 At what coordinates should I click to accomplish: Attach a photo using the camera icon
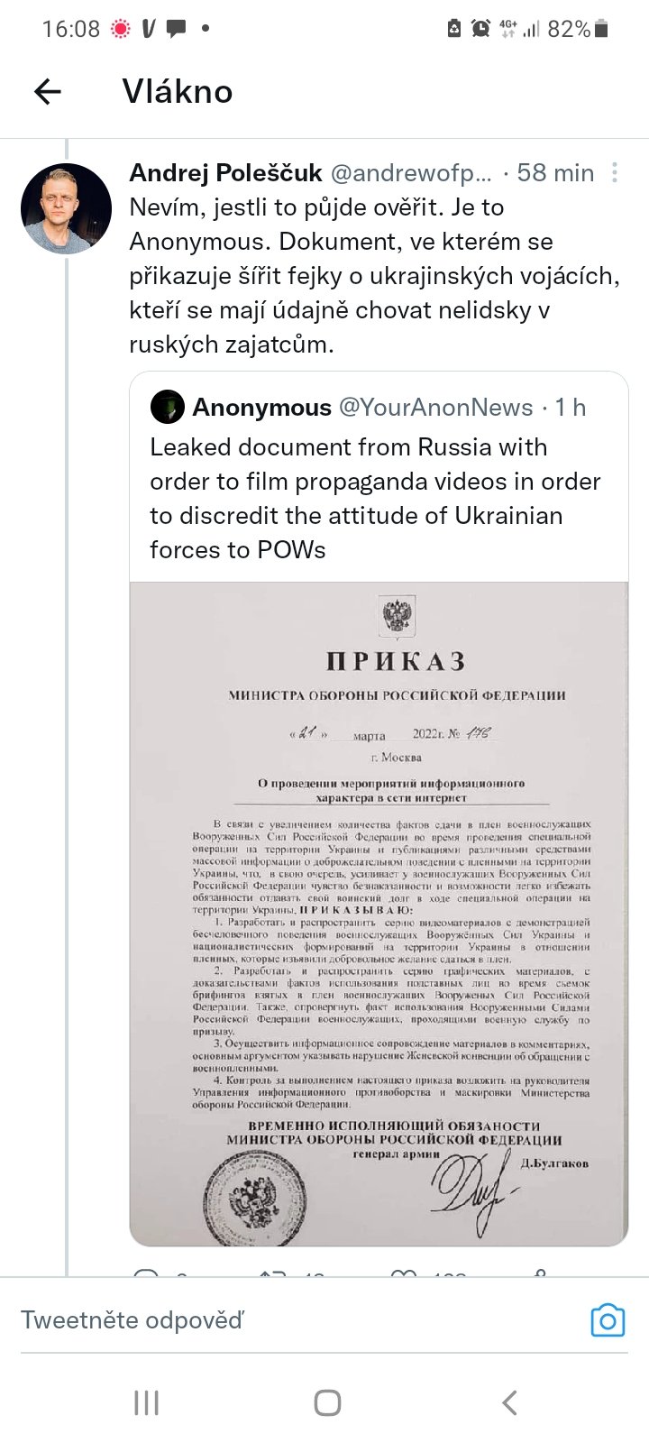coord(608,1320)
